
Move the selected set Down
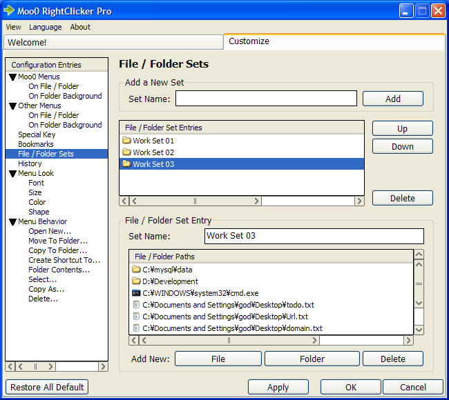point(402,146)
